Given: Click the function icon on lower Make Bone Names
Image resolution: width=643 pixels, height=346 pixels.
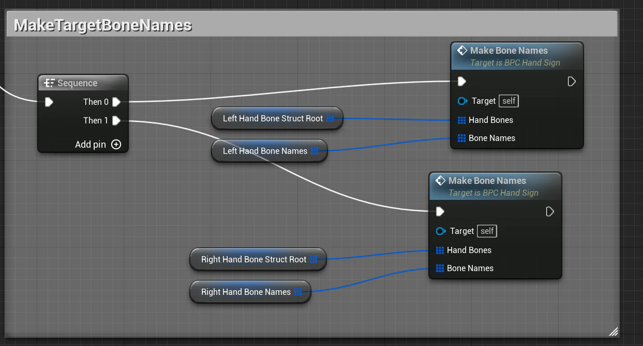Looking at the screenshot, I should click(441, 181).
